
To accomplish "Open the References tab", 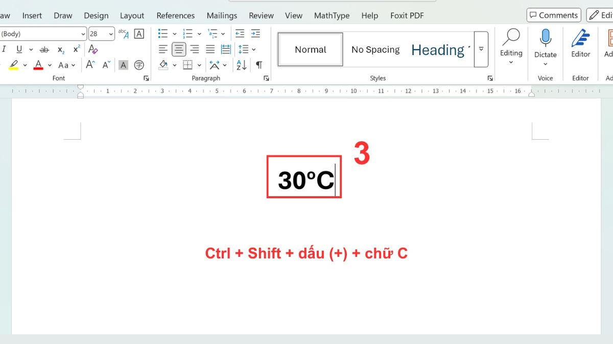I will 176,15.
